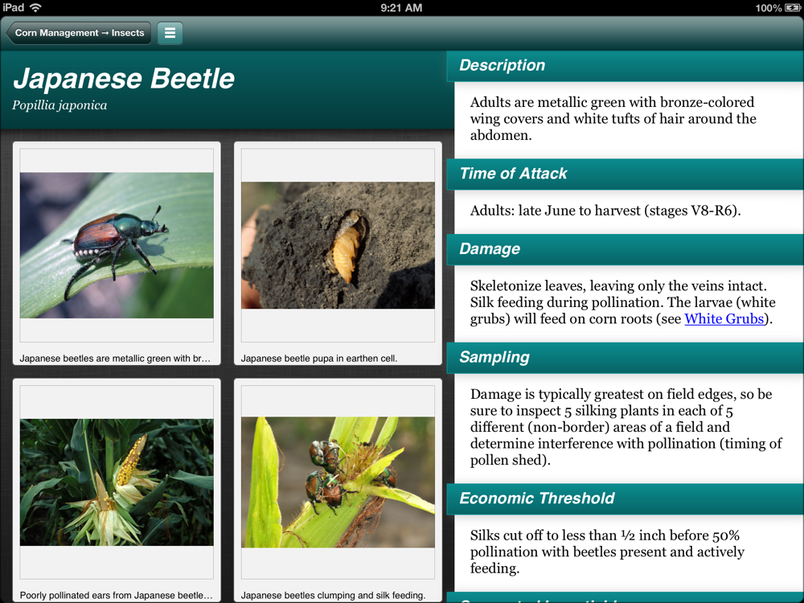
Task: Select the Damage section header
Action: tap(625, 249)
